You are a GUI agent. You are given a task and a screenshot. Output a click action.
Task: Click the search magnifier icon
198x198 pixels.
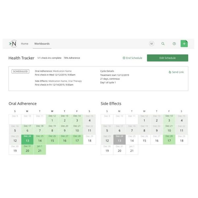pyautogui.click(x=163, y=44)
